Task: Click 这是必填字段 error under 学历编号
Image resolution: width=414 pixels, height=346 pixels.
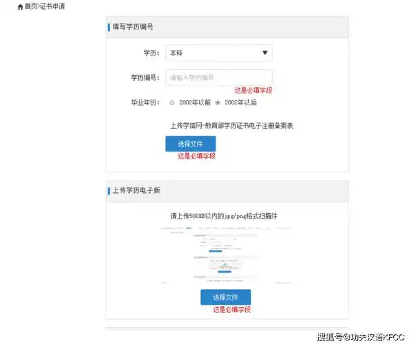Action: click(253, 91)
